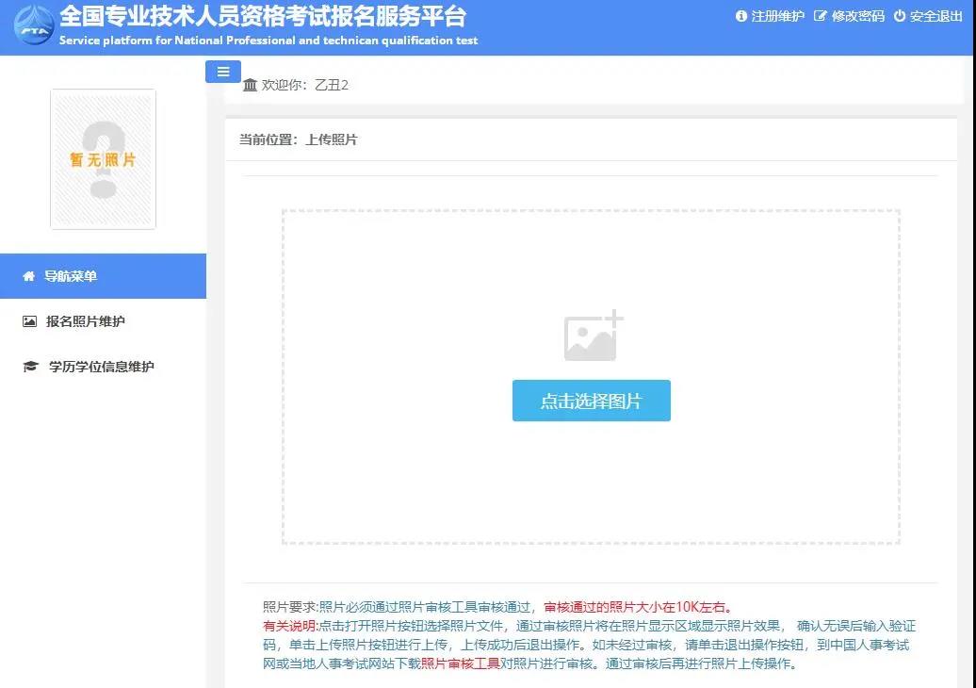Toggle the sidebar with the hamburger menu button
Viewport: 976px width, 688px height.
coord(222,71)
